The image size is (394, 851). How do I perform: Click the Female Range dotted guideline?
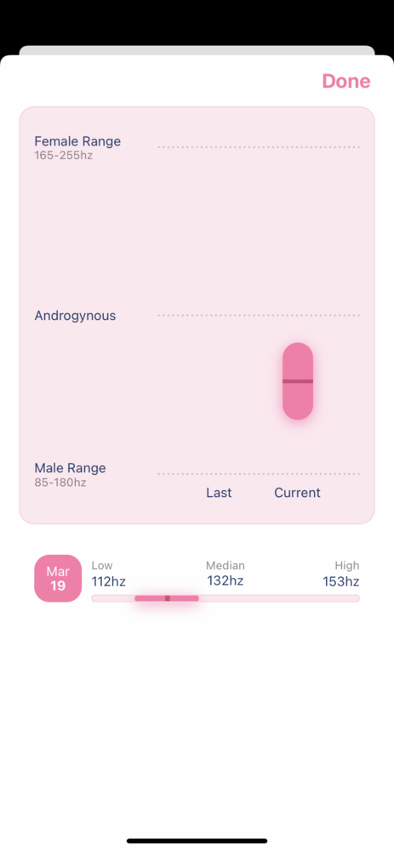(259, 147)
